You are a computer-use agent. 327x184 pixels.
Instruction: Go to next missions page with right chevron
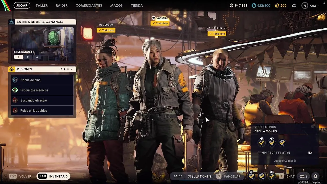pyautogui.click(x=71, y=69)
